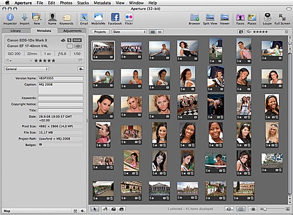The width and height of the screenshot is (293, 215).
Task: Activate the Loupe tool
Action: click(267, 17)
